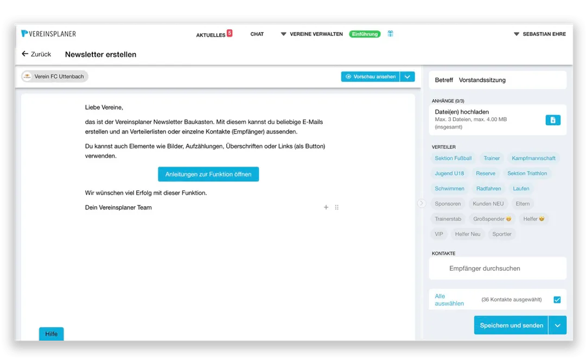Click the FC Uttenbach club logo
The height and width of the screenshot is (363, 586).
(x=27, y=77)
